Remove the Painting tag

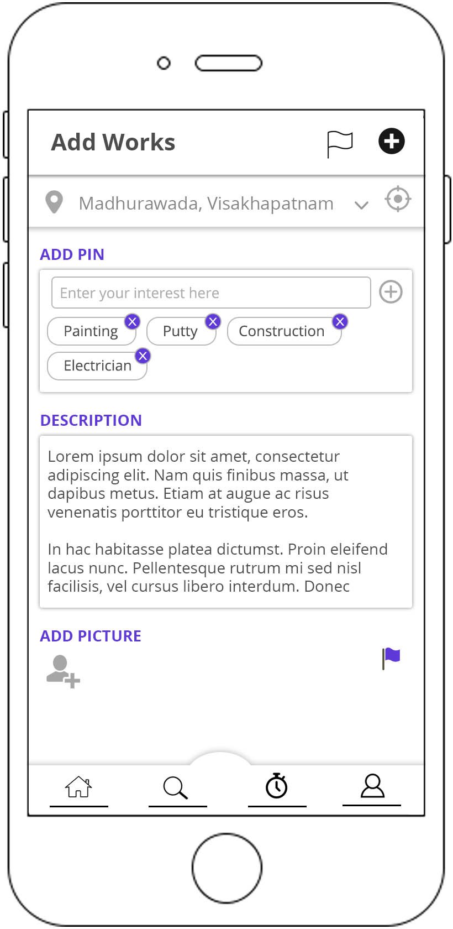pos(133,321)
